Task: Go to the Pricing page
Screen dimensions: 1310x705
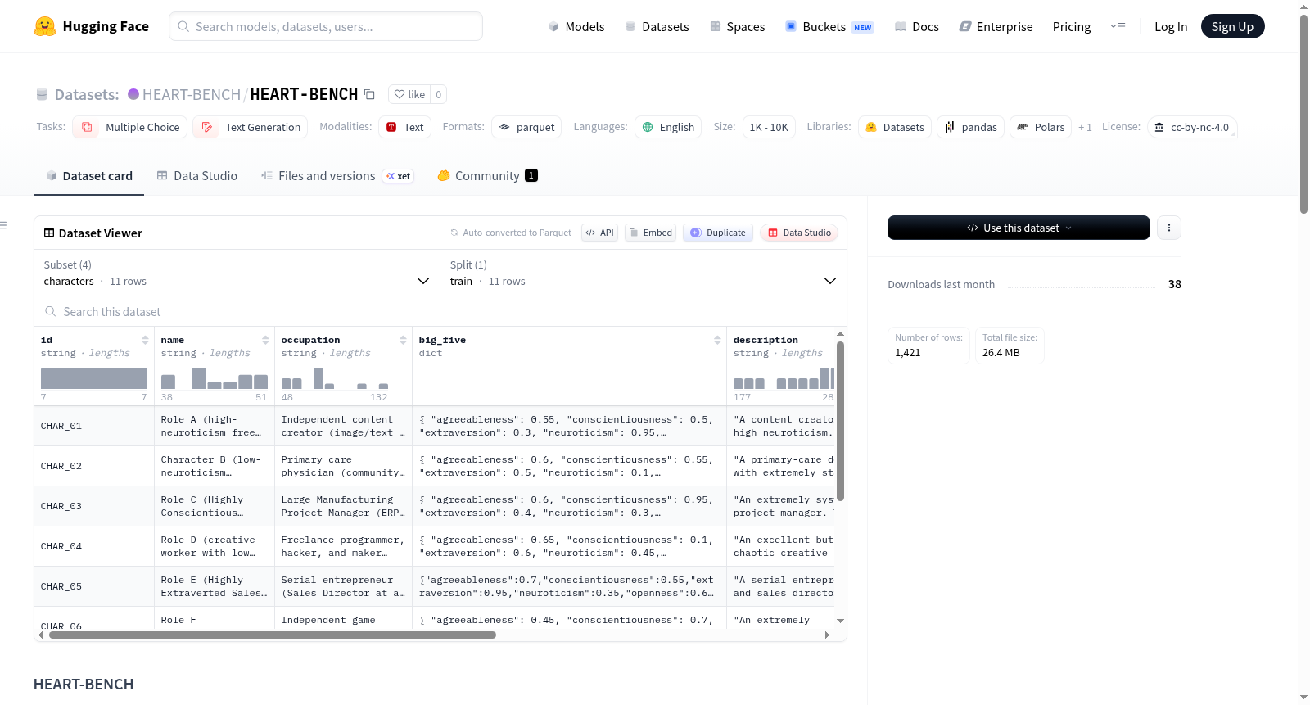Action: (1072, 26)
